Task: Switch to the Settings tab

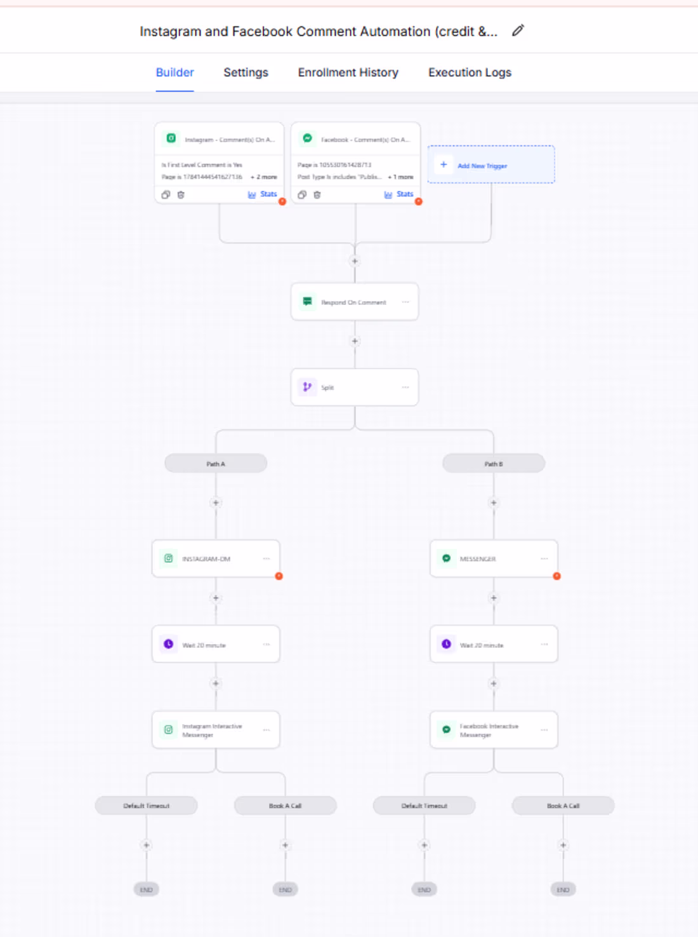Action: [x=246, y=72]
